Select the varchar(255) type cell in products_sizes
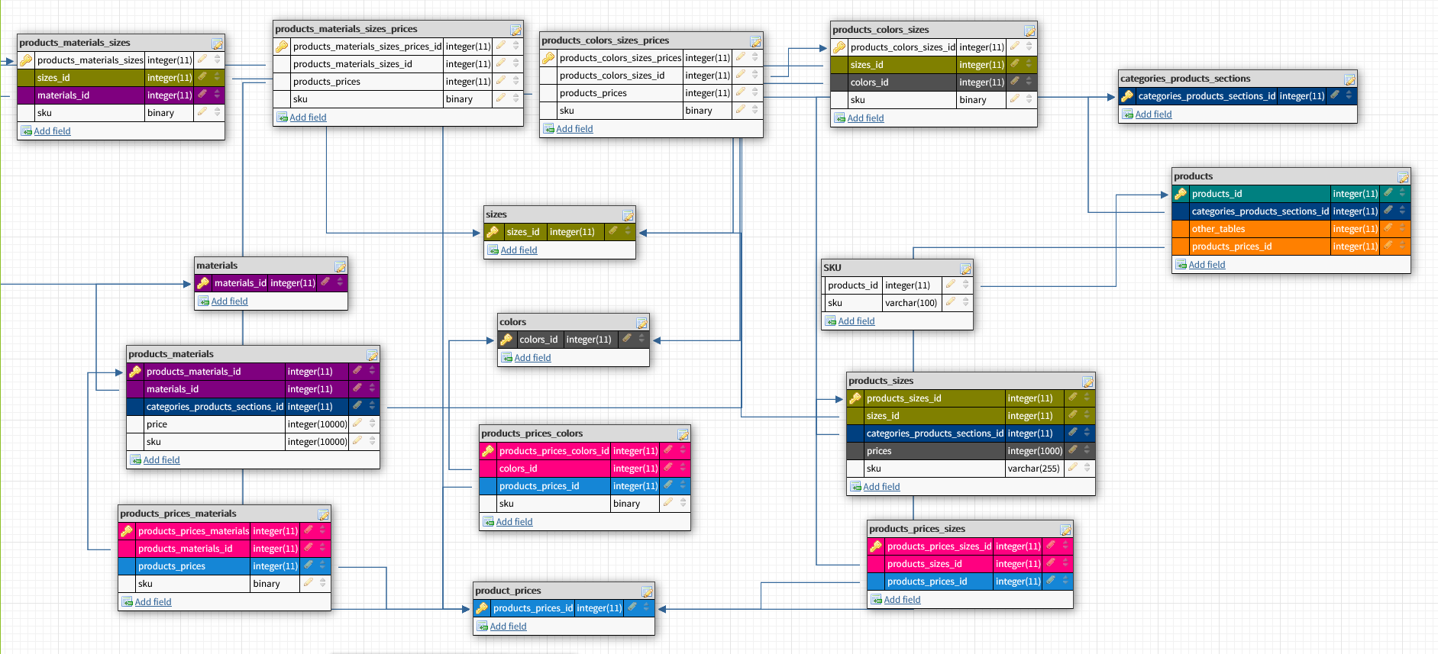This screenshot has height=654, width=1438. point(1033,469)
